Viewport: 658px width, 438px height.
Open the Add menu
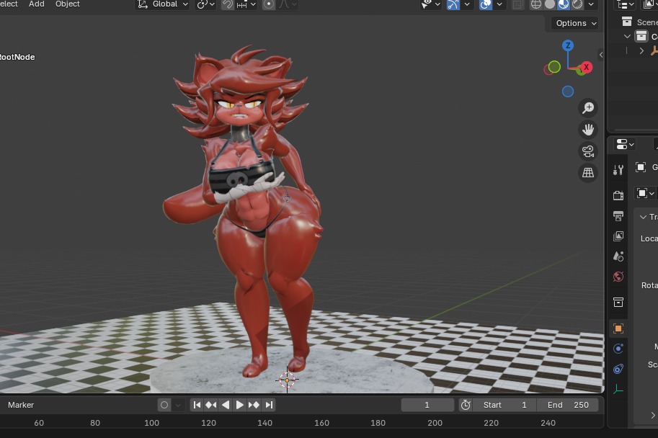[x=37, y=4]
